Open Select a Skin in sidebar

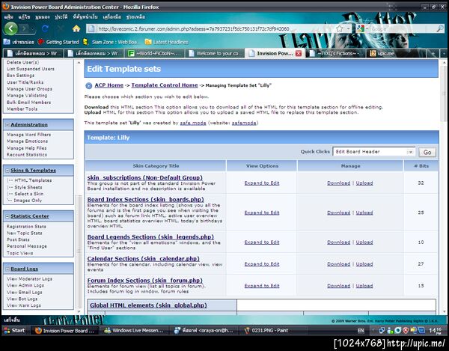pyautogui.click(x=29, y=194)
